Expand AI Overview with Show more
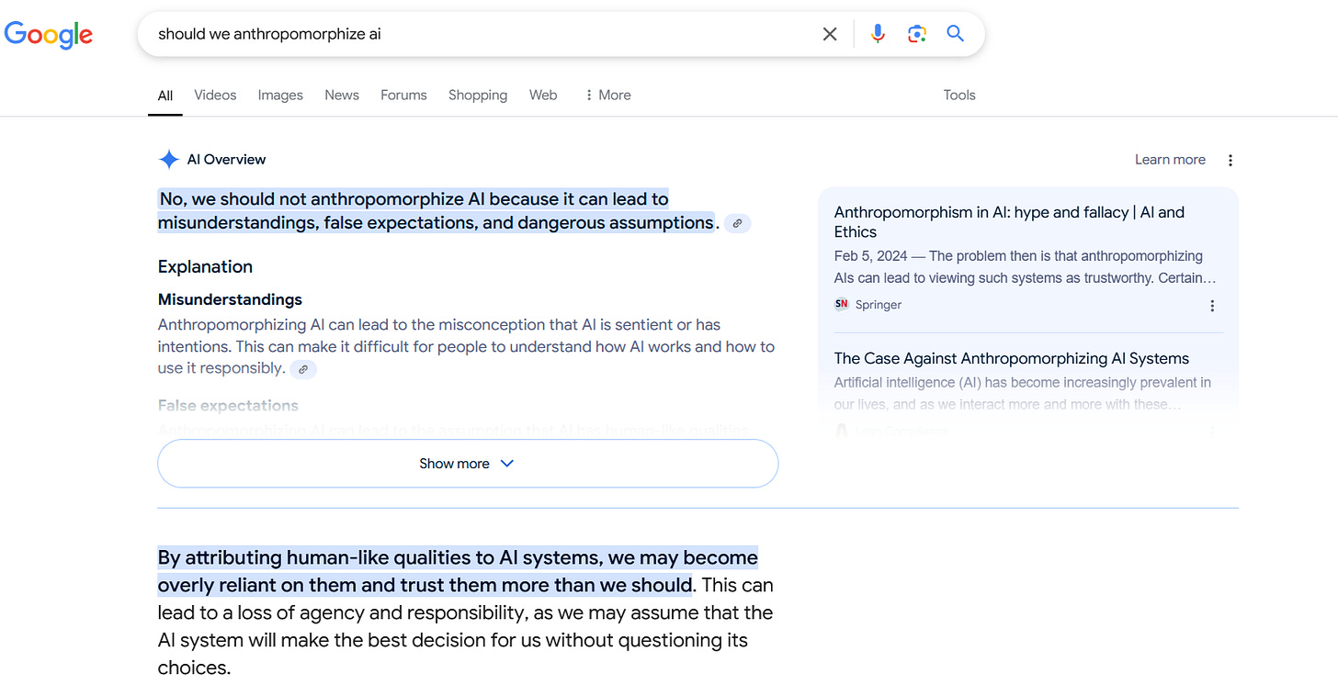The height and width of the screenshot is (696, 1338). pyautogui.click(x=468, y=464)
